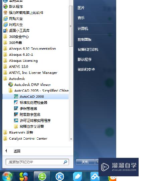Viewport: 147px width, 181px height.
Task: Click the search magnifier icon
Action: pos(65,162)
